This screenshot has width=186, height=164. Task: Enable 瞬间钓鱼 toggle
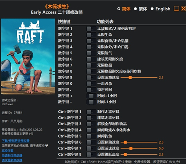(x=91, y=136)
